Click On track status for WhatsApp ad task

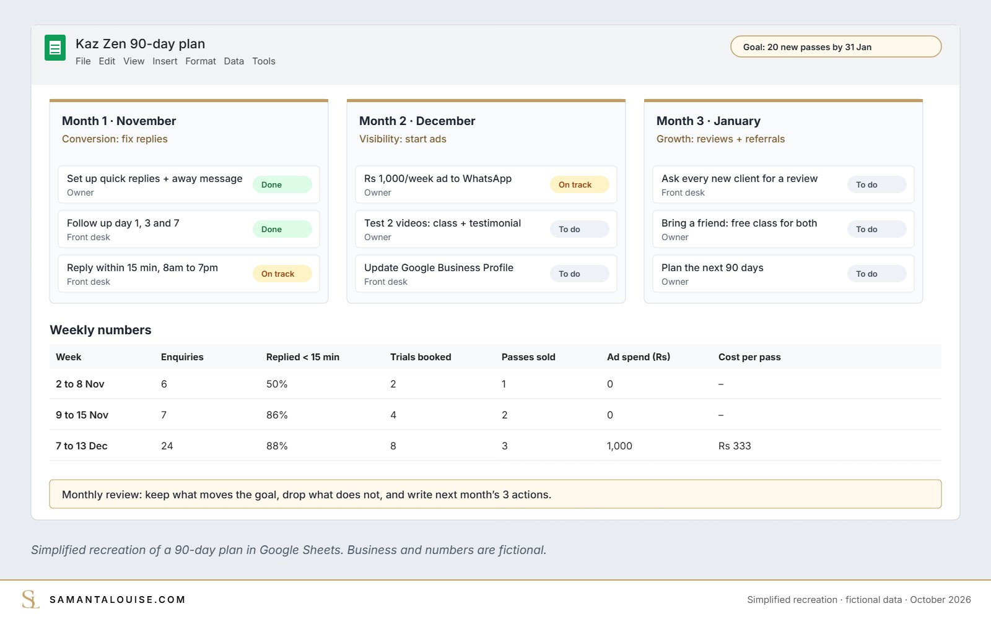(579, 184)
